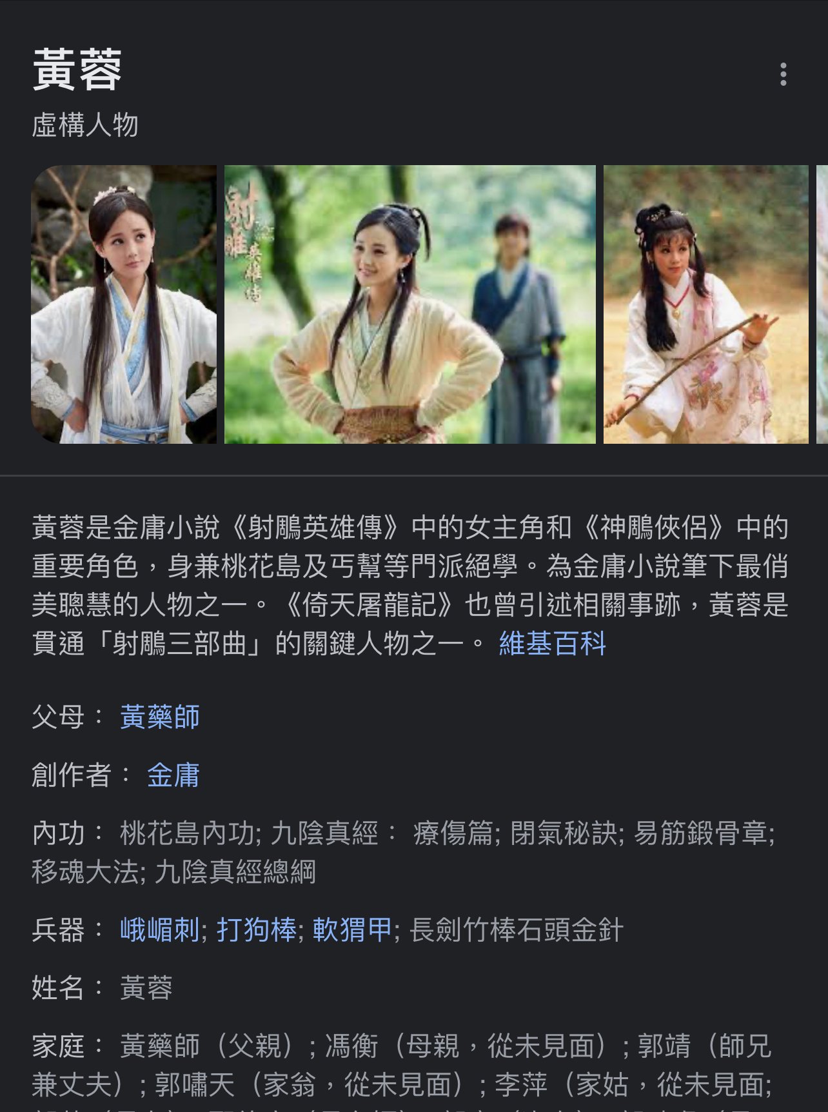Screen dimensions: 828x1112
Task: Open first 黃蓉 photo in white-blue costume
Action: tap(124, 304)
